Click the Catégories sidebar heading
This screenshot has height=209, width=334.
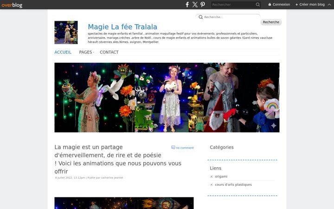point(222,147)
